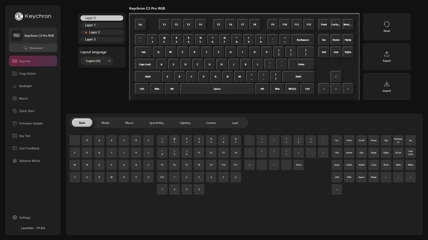This screenshot has height=240, width=428.
Task: Open the Special Key tab
Action: (157, 123)
